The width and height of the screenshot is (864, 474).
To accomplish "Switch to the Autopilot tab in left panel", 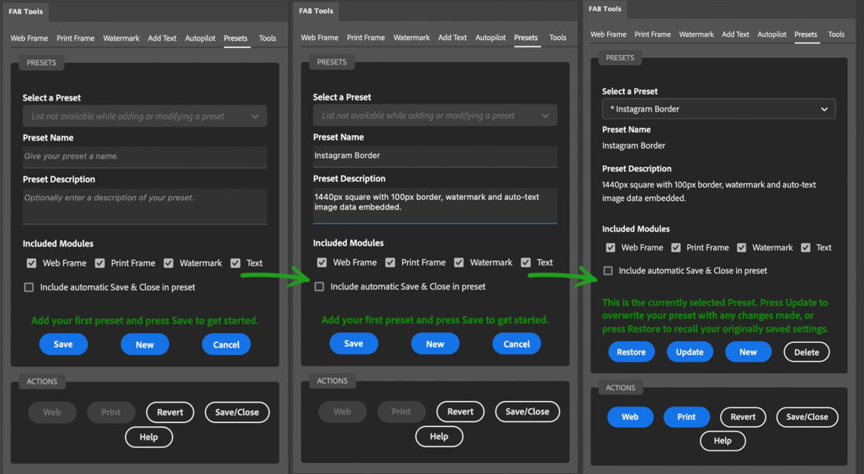I will pyautogui.click(x=200, y=38).
